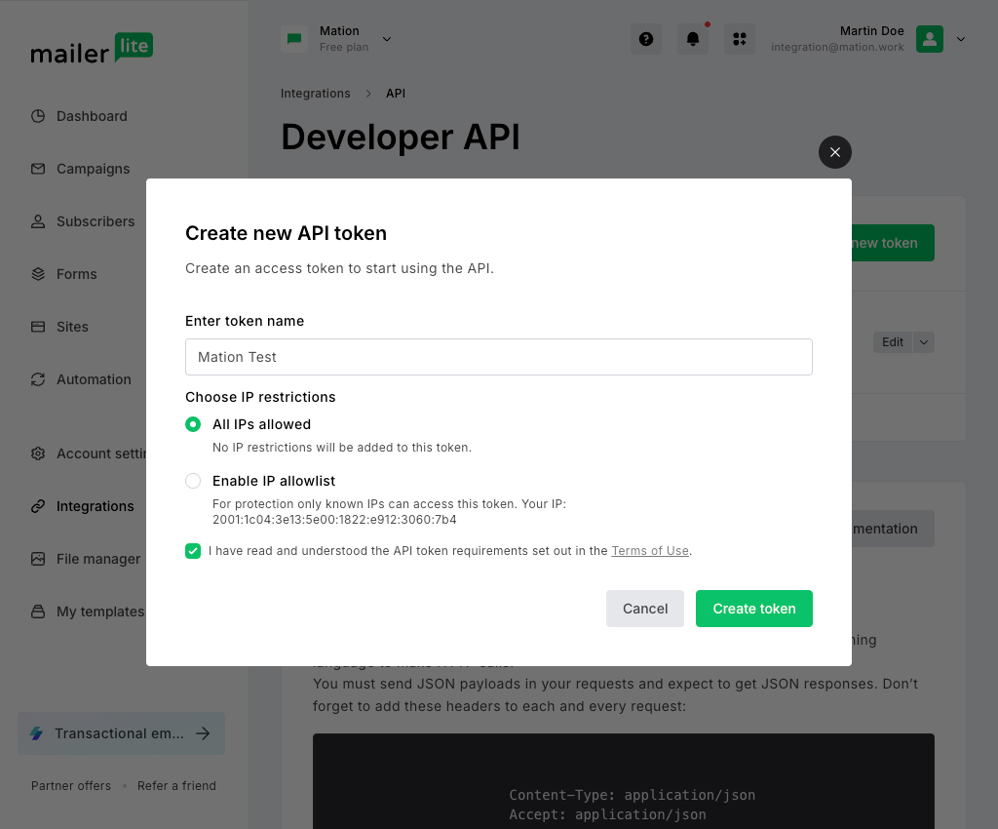Open the Partner offers link
Image resolution: width=998 pixels, height=829 pixels.
tap(70, 786)
